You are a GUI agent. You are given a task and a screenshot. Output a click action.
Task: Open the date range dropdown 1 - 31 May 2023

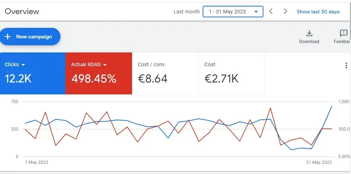pos(233,12)
